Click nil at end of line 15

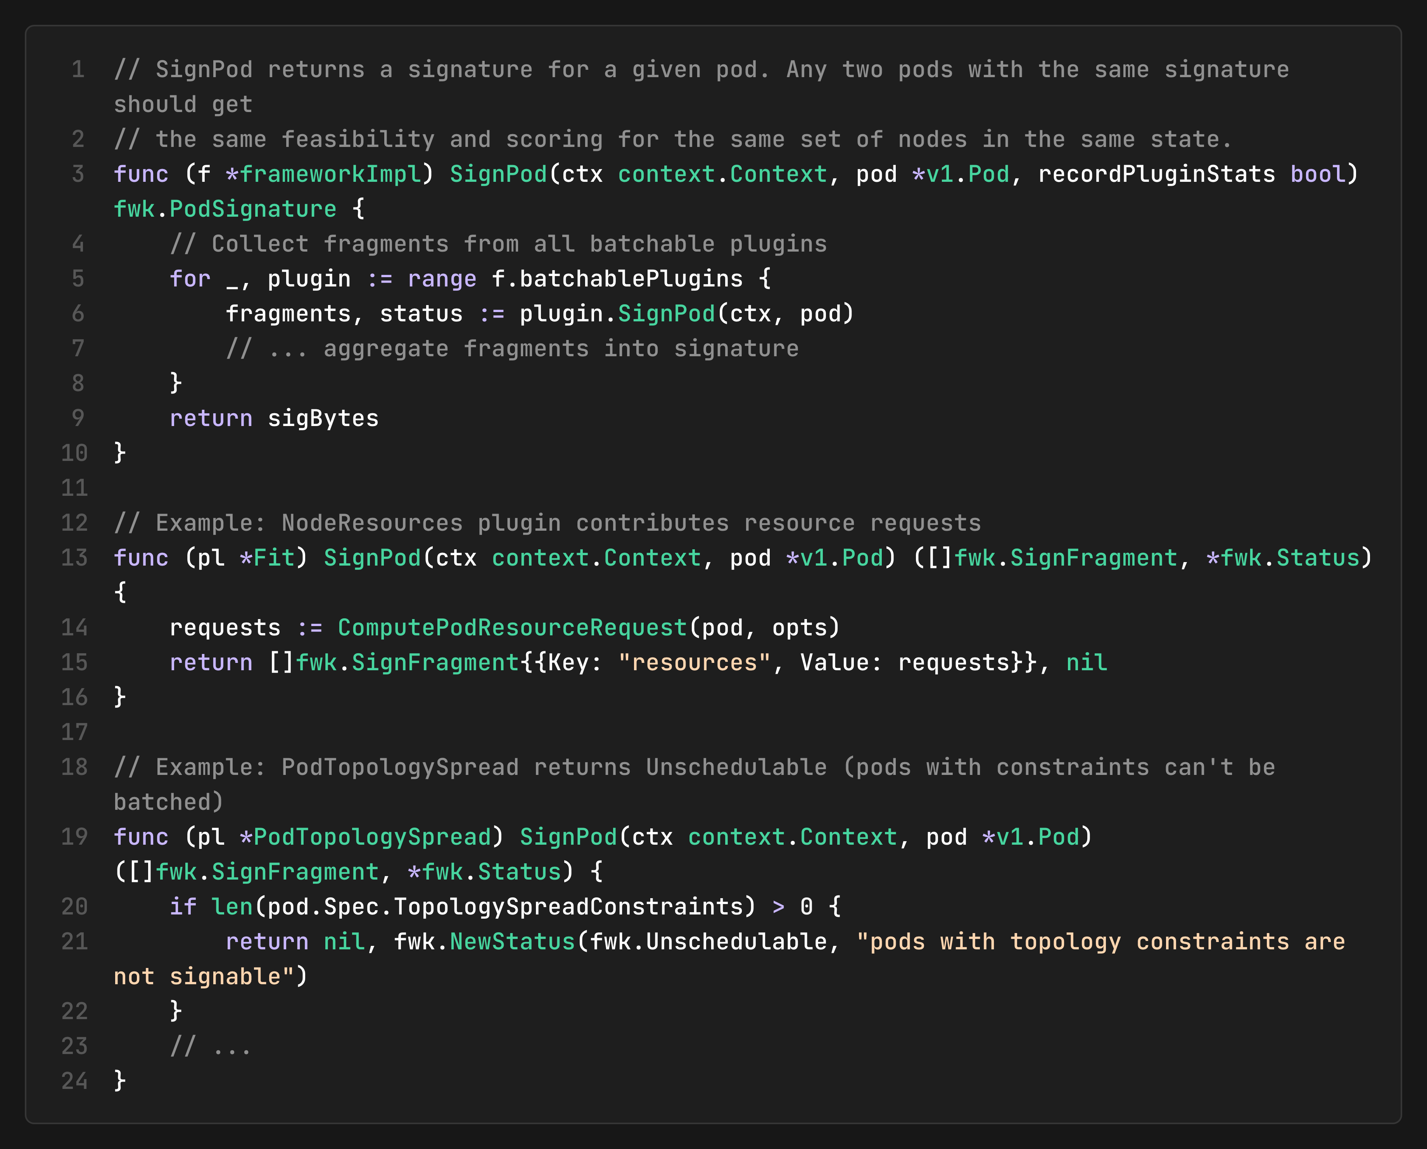[1086, 662]
